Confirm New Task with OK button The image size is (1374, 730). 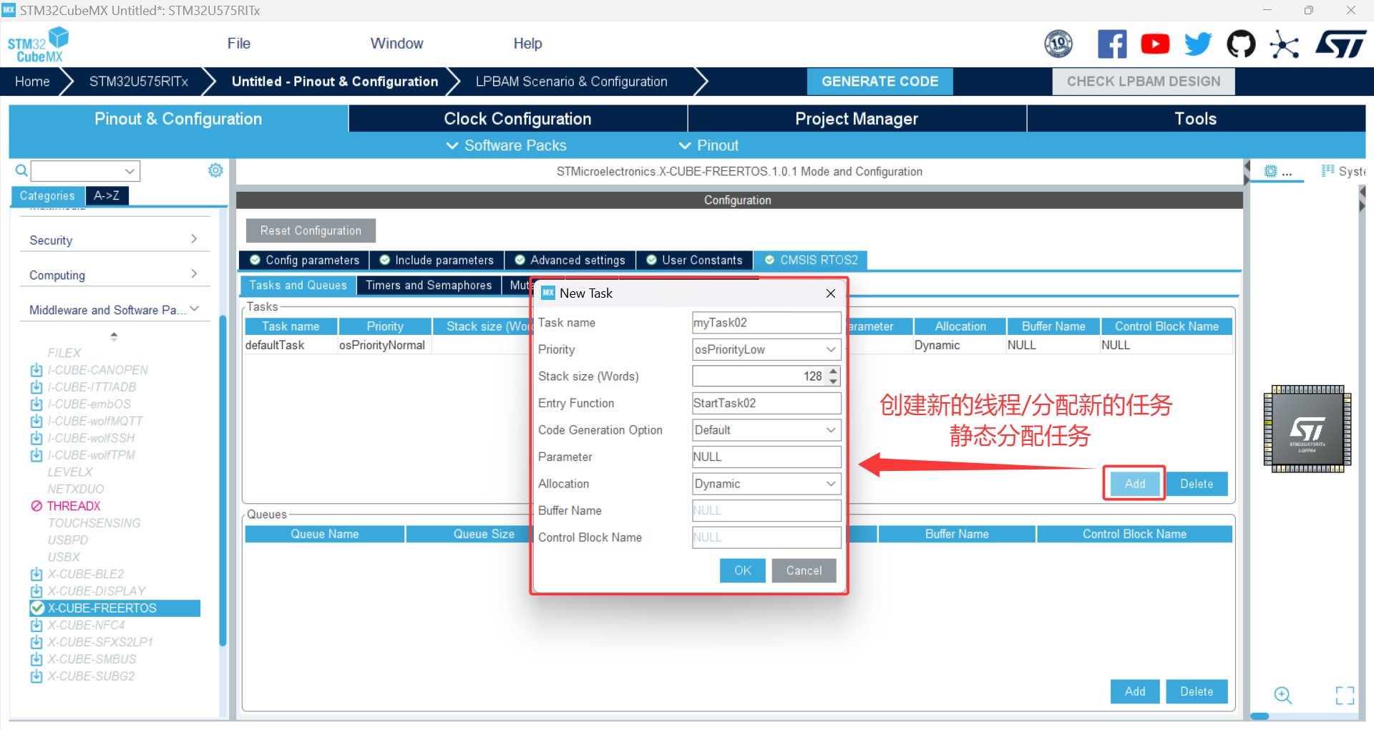click(743, 570)
